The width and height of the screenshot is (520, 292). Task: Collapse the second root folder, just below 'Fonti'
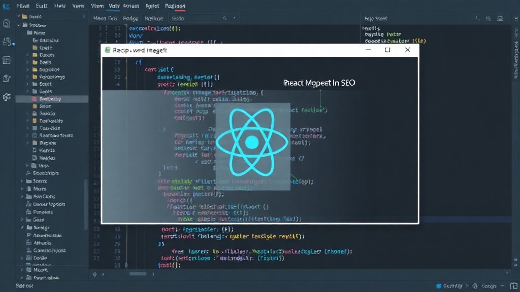point(19,25)
